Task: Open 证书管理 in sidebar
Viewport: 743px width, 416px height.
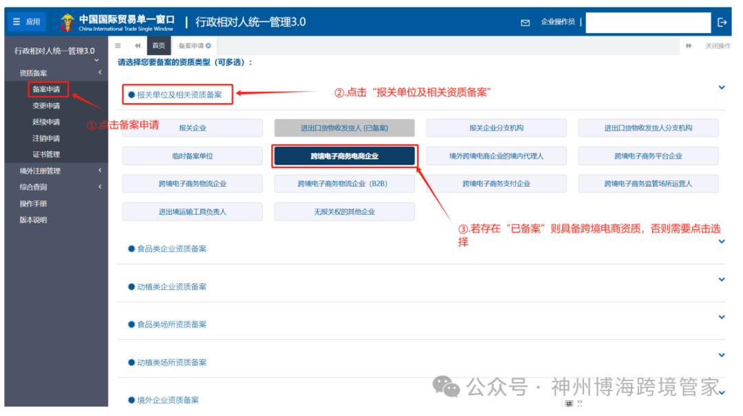Action: pos(47,154)
